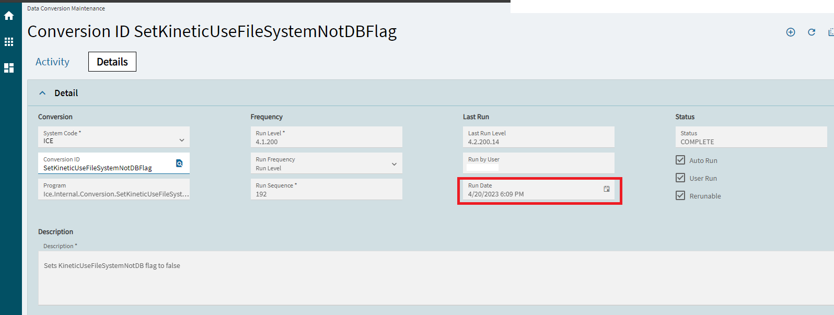Expand the System Code dropdown
834x315 pixels.
(182, 140)
